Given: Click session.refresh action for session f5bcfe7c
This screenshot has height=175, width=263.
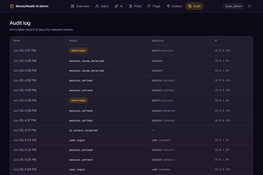Looking at the screenshot, I should click(x=81, y=150).
